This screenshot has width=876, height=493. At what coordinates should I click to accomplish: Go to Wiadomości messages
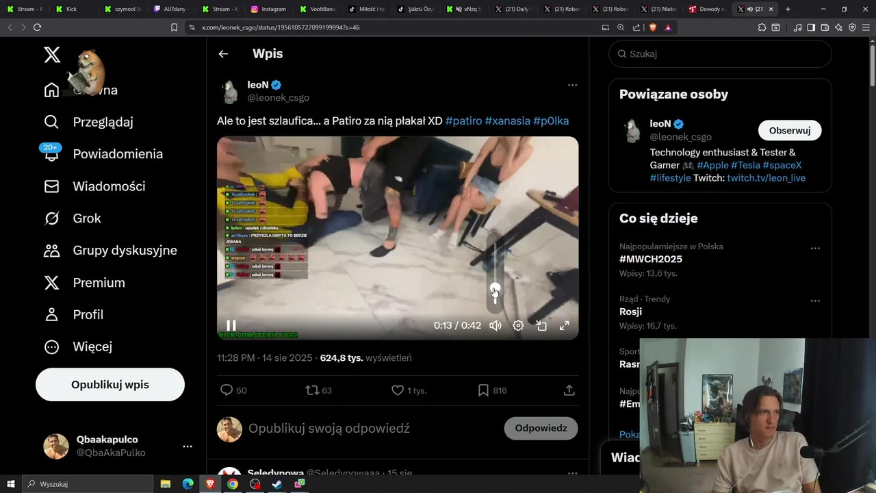(94, 186)
